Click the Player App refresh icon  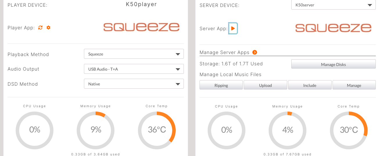pos(40,28)
